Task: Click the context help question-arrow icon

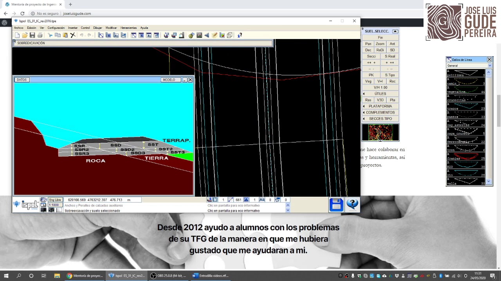Action: [240, 35]
